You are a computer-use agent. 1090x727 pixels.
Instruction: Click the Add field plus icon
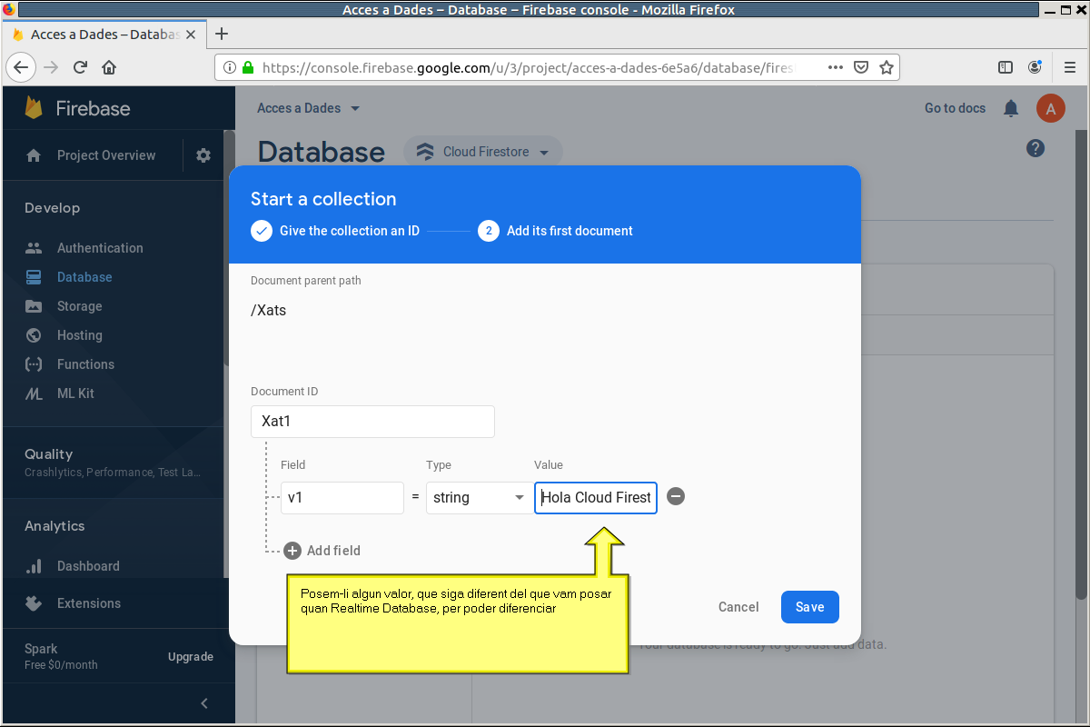point(292,551)
